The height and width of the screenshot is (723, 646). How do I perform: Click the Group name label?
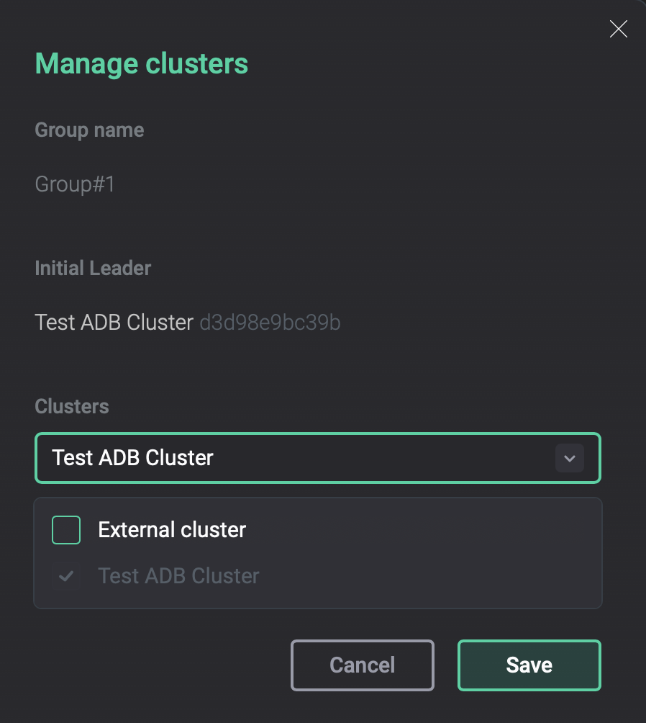[x=89, y=130]
